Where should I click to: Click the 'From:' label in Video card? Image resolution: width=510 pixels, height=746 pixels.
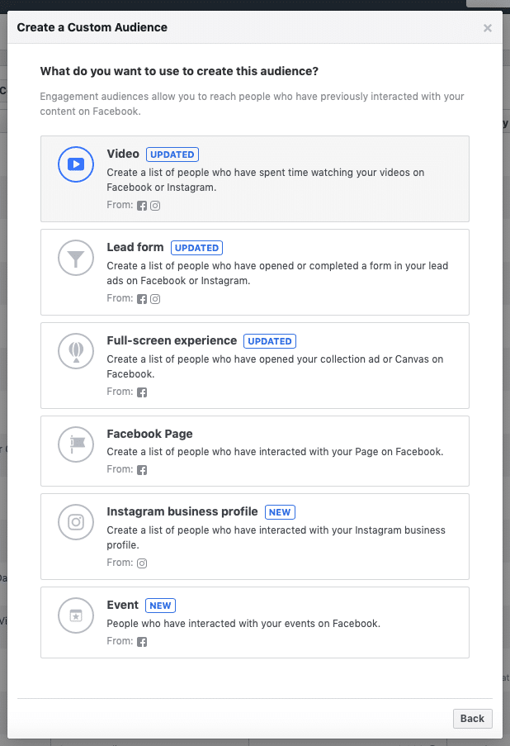120,205
